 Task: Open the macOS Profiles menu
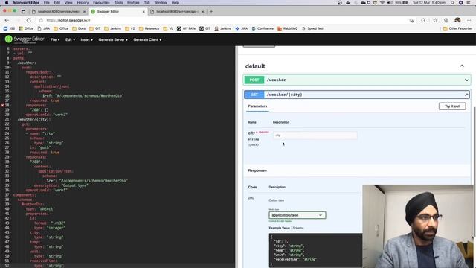click(133, 3)
